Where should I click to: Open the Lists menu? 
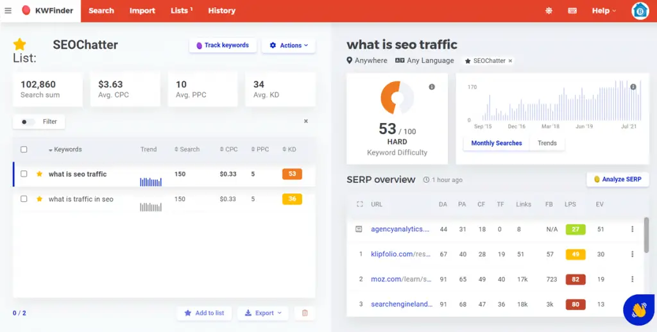[182, 11]
